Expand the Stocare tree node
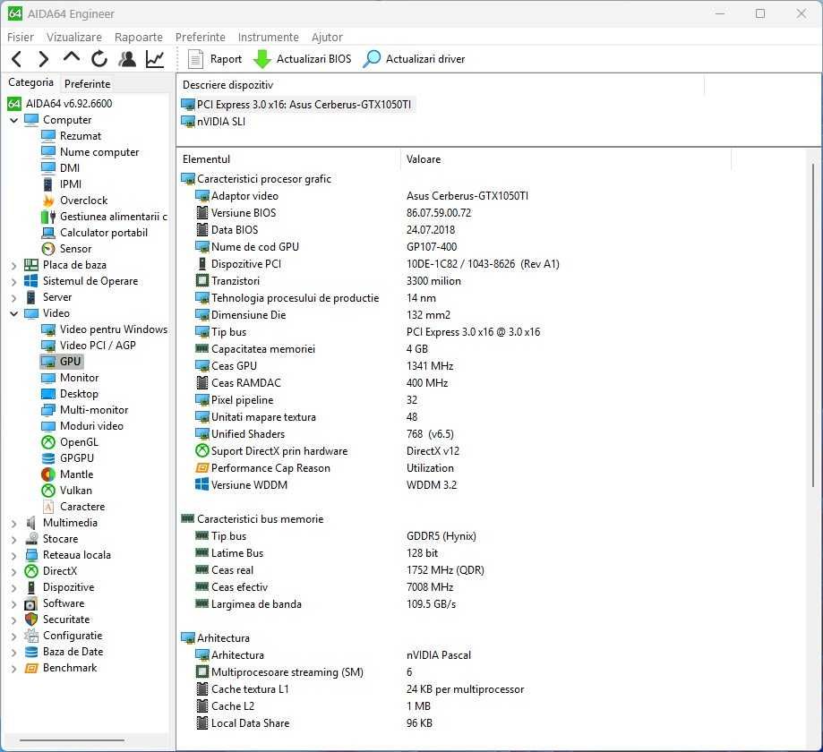 coord(14,540)
